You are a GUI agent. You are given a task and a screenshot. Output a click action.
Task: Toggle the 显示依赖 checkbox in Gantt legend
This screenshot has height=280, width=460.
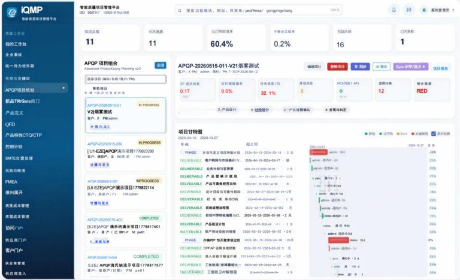pos(434,133)
